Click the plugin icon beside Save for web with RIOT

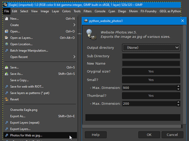(6, 86)
